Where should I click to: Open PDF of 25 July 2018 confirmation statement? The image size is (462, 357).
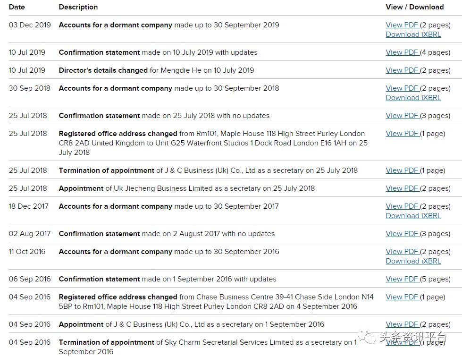[x=402, y=116]
